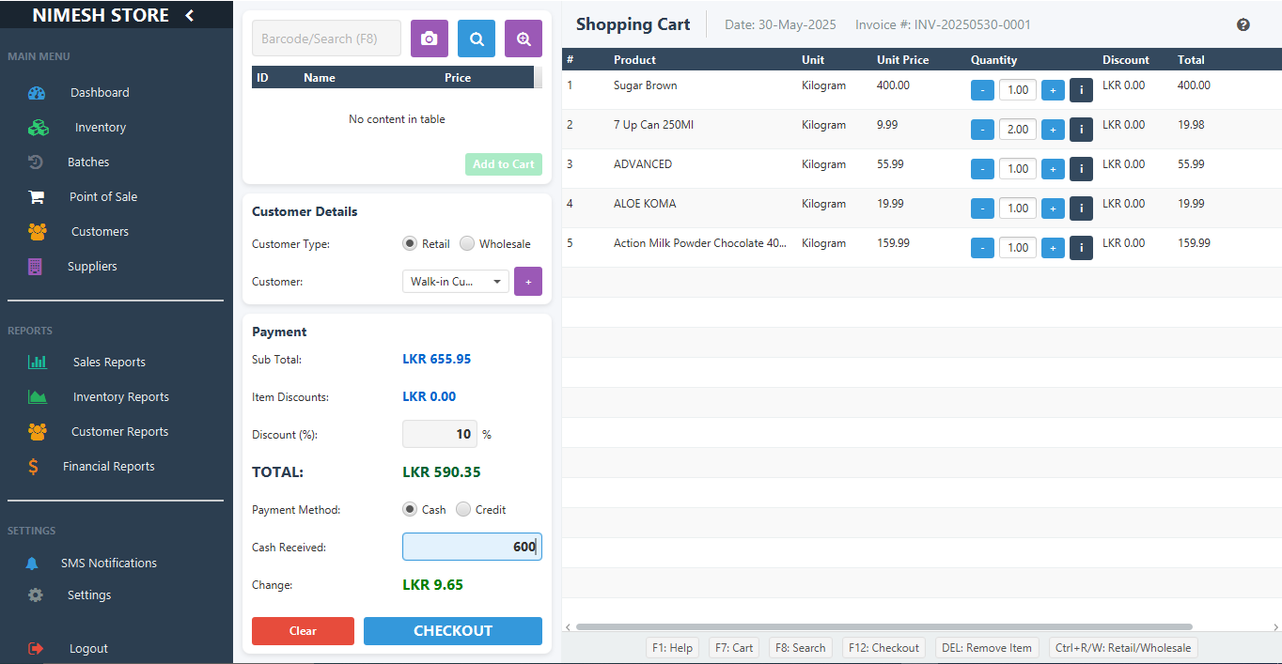Decrease quantity of ALOE KOMA
1282x664 pixels.
pyautogui.click(x=982, y=208)
